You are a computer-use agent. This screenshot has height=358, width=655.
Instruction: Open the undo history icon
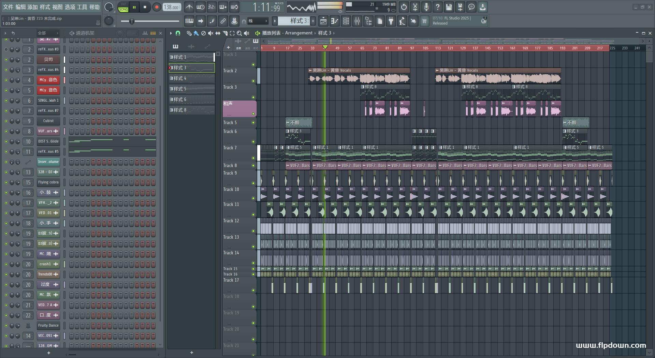tap(404, 7)
